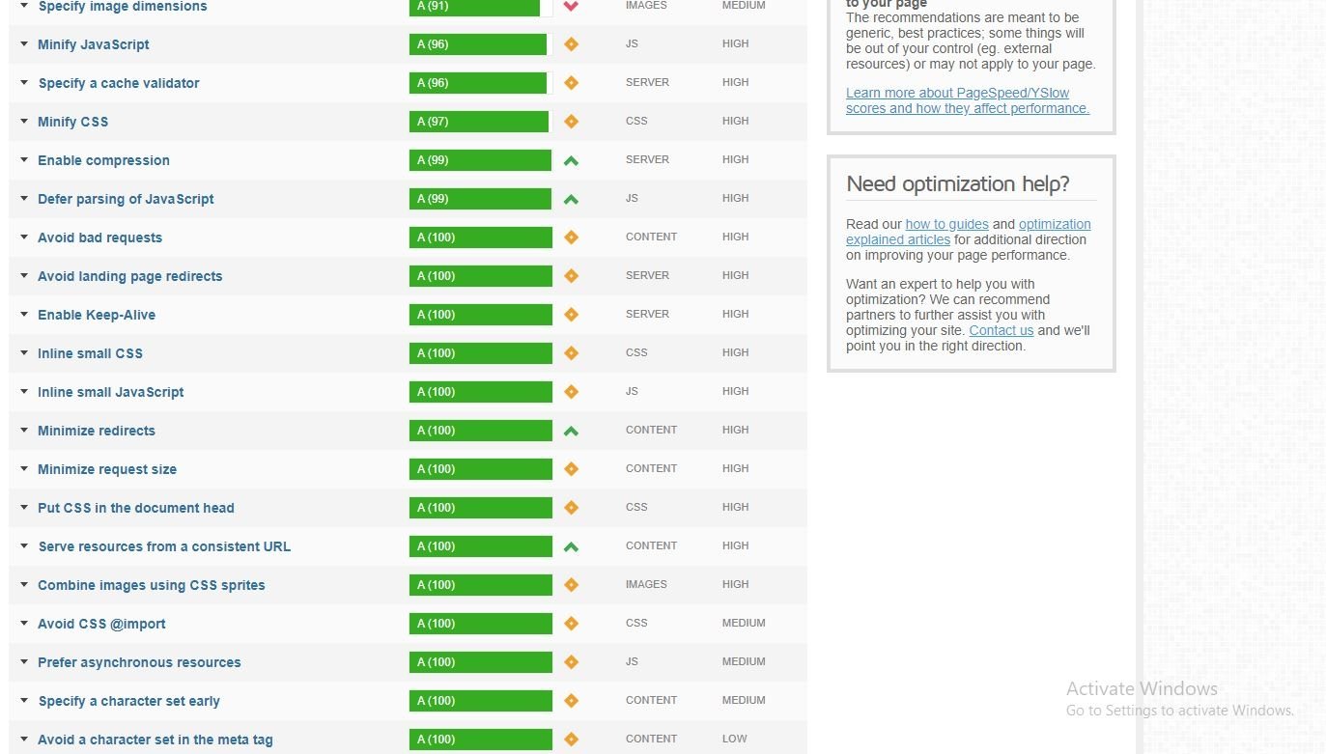This screenshot has width=1326, height=754.
Task: Click green up arrow next to Minimize redirects
Action: point(571,431)
